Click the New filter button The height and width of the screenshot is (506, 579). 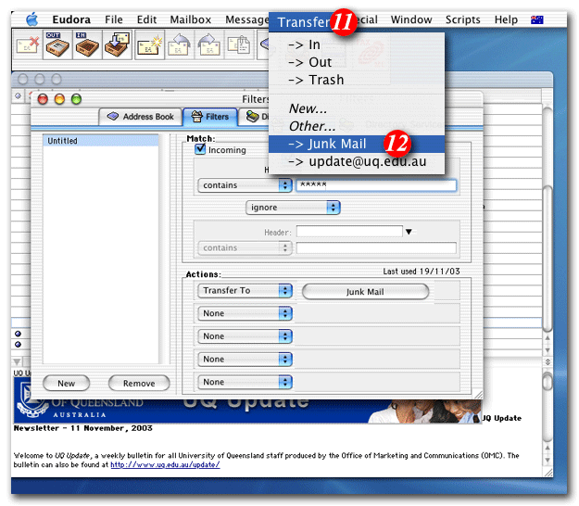tap(66, 383)
